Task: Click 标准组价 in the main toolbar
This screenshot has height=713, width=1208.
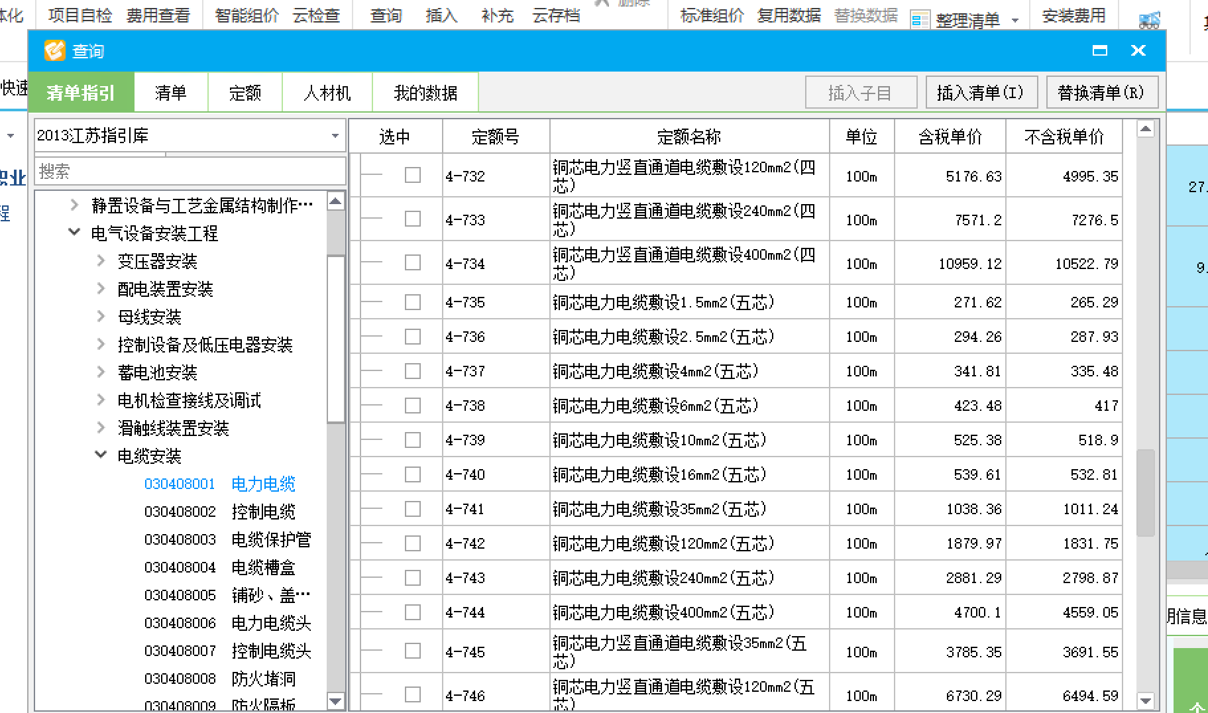Action: (712, 15)
